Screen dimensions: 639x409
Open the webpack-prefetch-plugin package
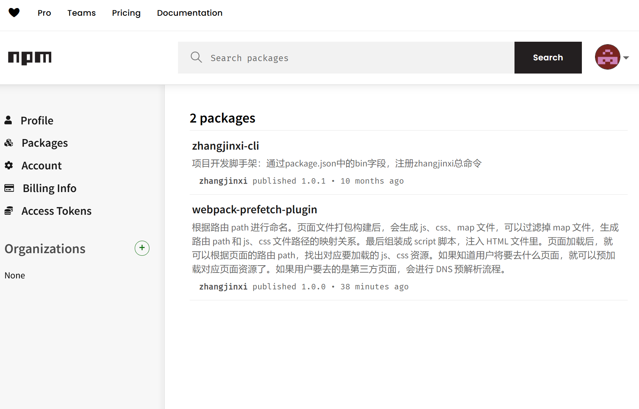click(255, 210)
